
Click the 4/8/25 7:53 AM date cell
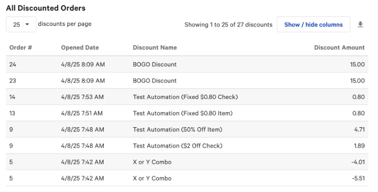[x=82, y=97]
